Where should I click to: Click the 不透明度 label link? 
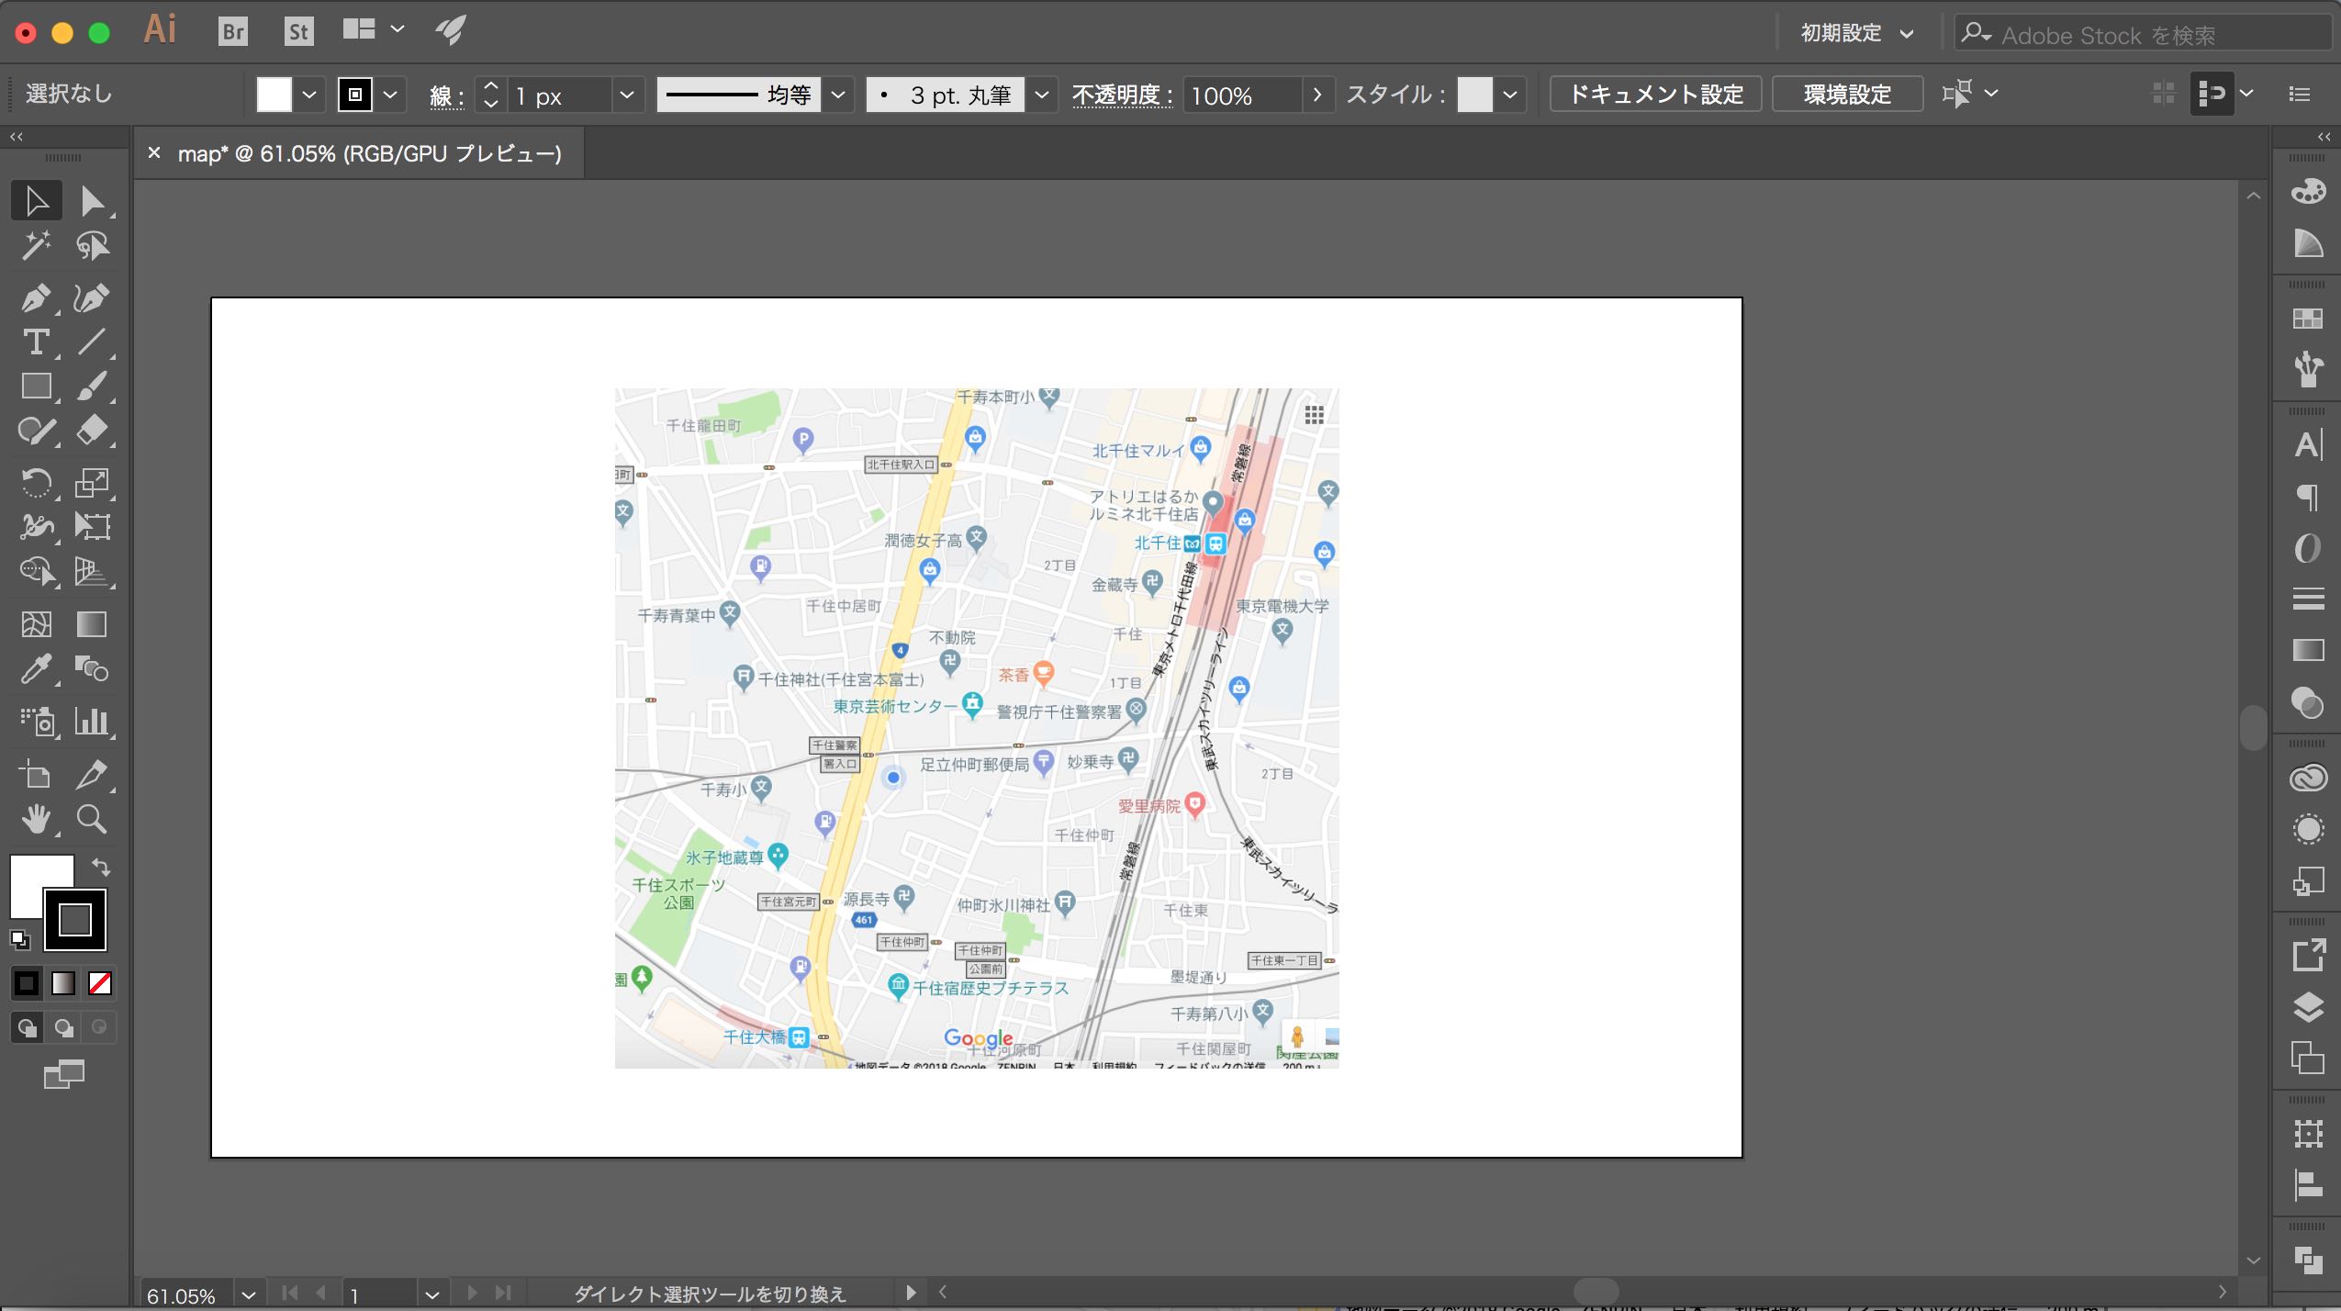(1122, 95)
